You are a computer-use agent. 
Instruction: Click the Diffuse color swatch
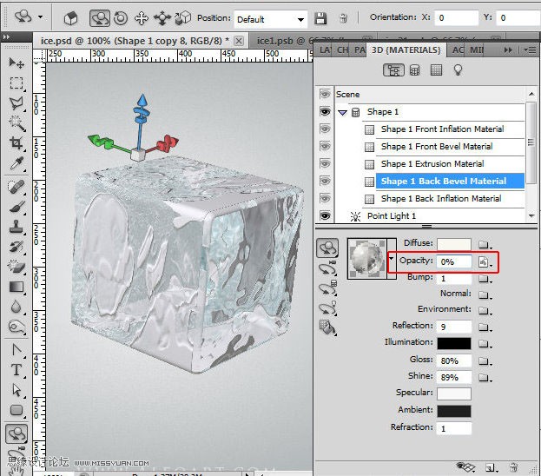tap(454, 244)
